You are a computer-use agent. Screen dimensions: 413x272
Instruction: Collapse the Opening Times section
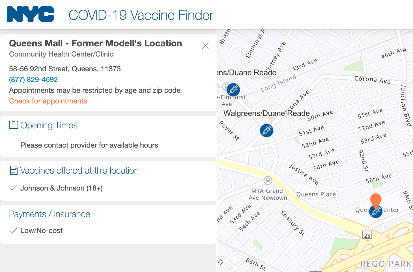pyautogui.click(x=49, y=125)
